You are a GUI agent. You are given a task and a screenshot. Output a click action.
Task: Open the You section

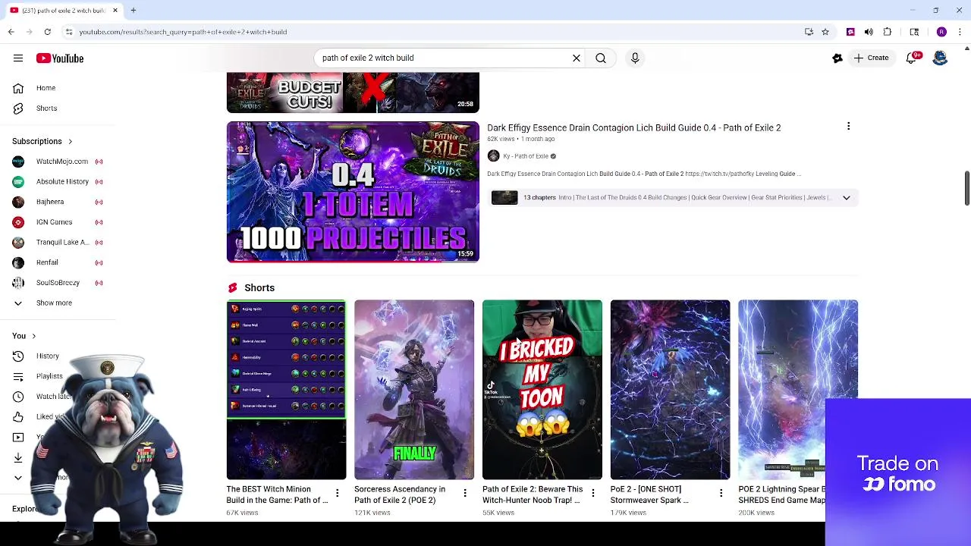coord(24,336)
